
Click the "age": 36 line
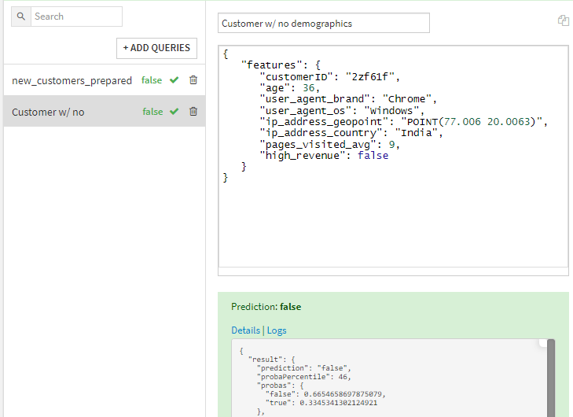point(289,88)
